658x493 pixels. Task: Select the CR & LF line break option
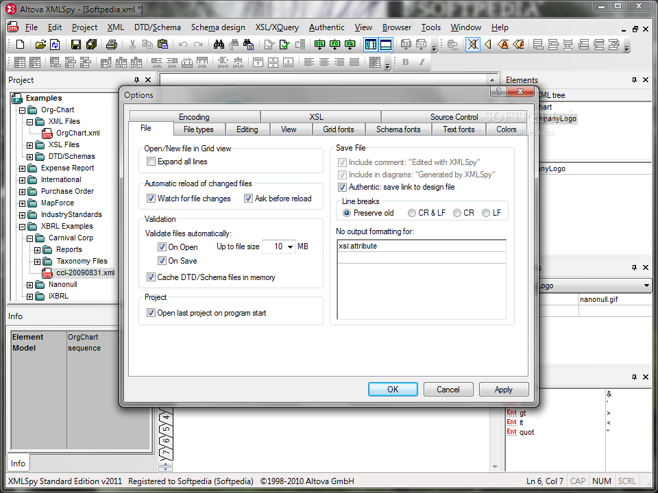pos(412,213)
